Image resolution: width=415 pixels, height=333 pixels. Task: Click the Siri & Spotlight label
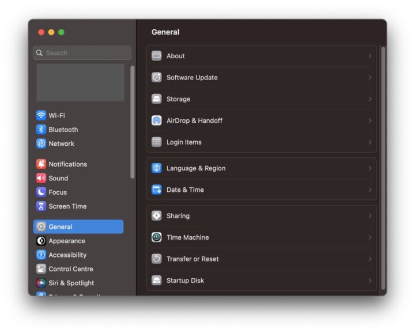[x=71, y=283]
